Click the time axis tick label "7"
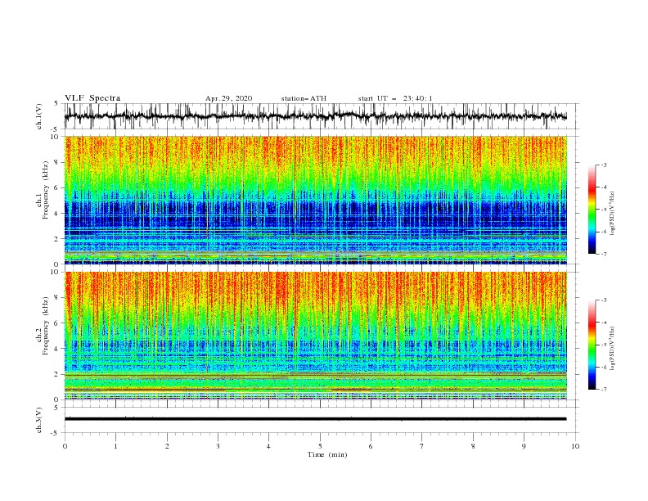Screen dimensions: 648x501 422,446
